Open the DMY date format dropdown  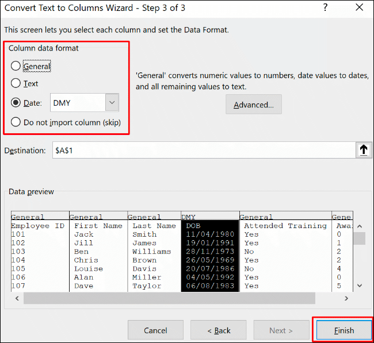(x=112, y=103)
